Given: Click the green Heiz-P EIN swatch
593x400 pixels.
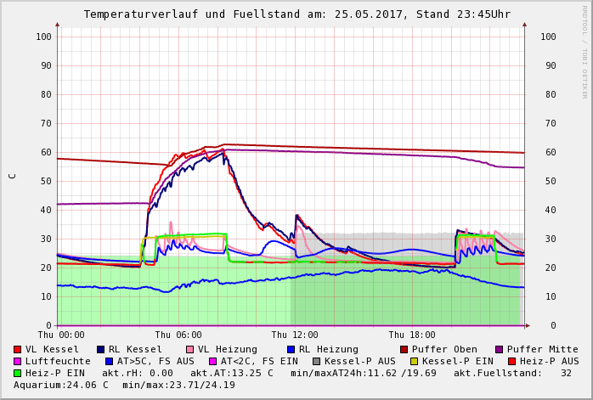Looking at the screenshot, I should (x=18, y=373).
